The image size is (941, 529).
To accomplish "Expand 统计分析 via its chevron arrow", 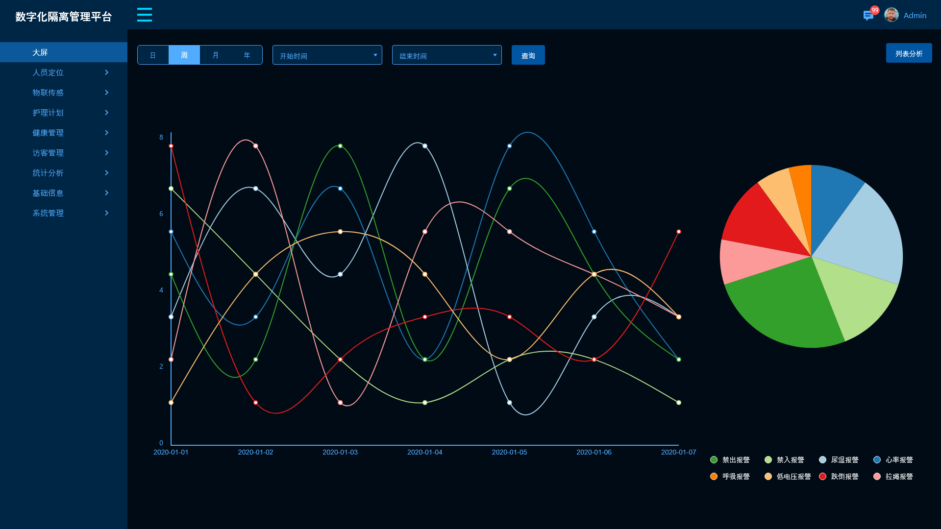I will tap(106, 173).
